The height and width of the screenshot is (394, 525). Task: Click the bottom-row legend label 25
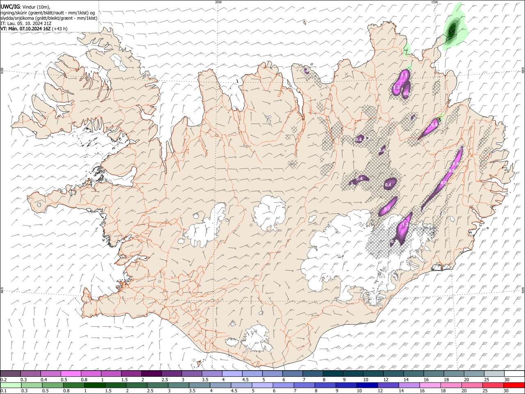coord(486,391)
